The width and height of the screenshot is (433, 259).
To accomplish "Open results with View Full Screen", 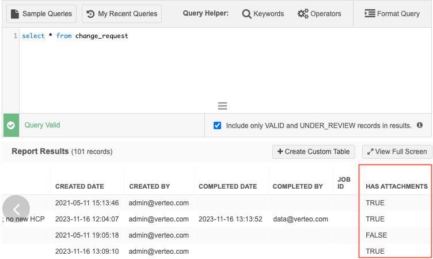I will tap(397, 152).
